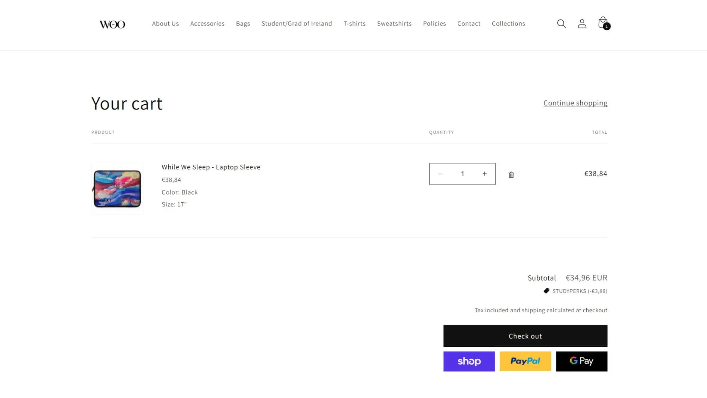Open While We Sleep - Laptop Sleeve link
The image size is (707, 398).
[x=211, y=167]
